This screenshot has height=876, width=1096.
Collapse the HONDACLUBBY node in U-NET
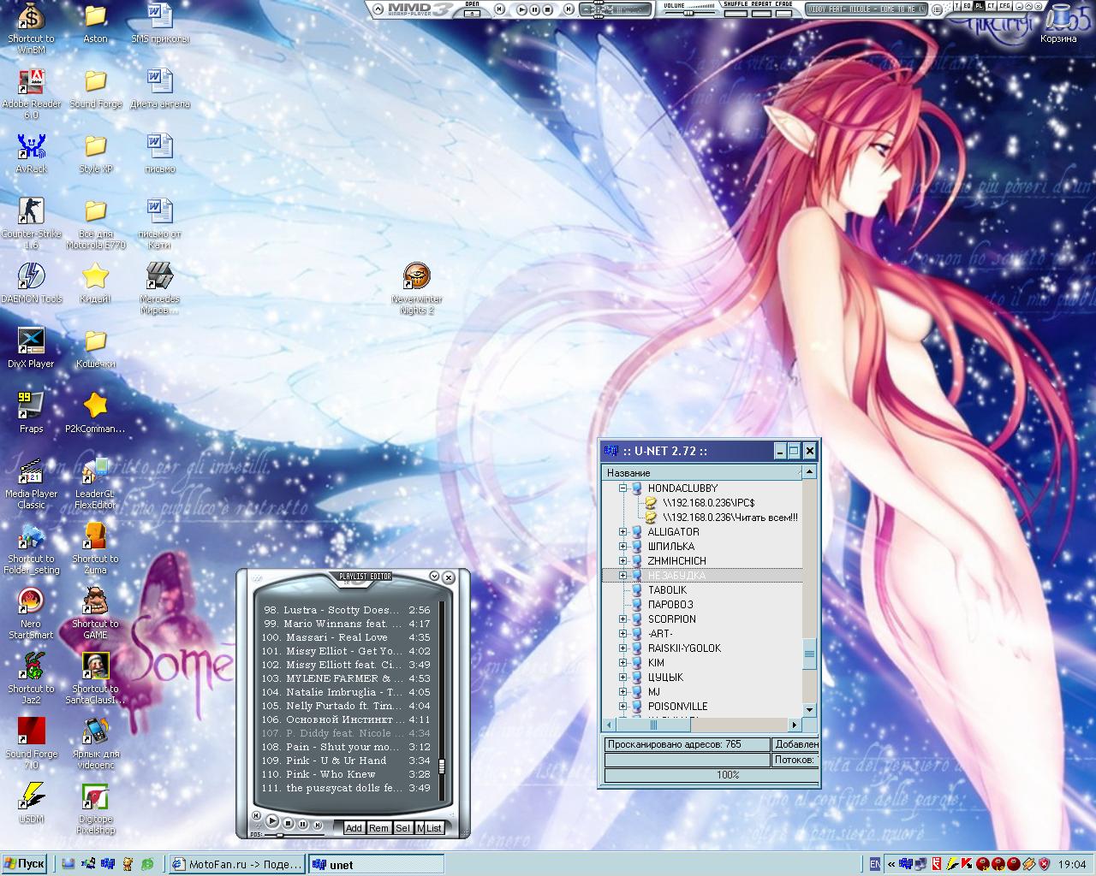pyautogui.click(x=623, y=488)
